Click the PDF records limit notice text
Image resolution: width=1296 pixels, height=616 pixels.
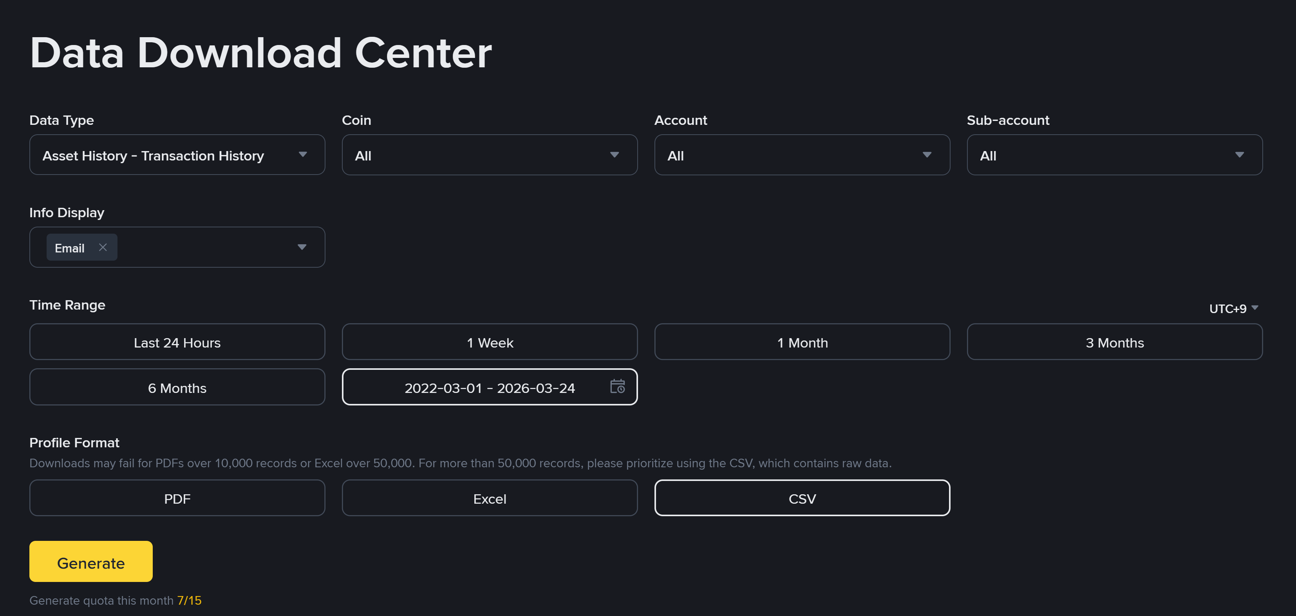coord(460,463)
